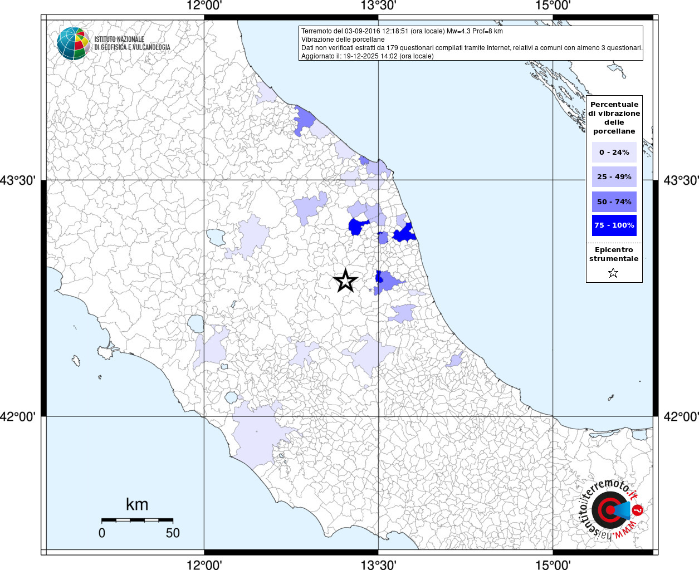The height and width of the screenshot is (570, 699).
Task: Pick the 0 - 24% legend swatch
Action: (614, 152)
